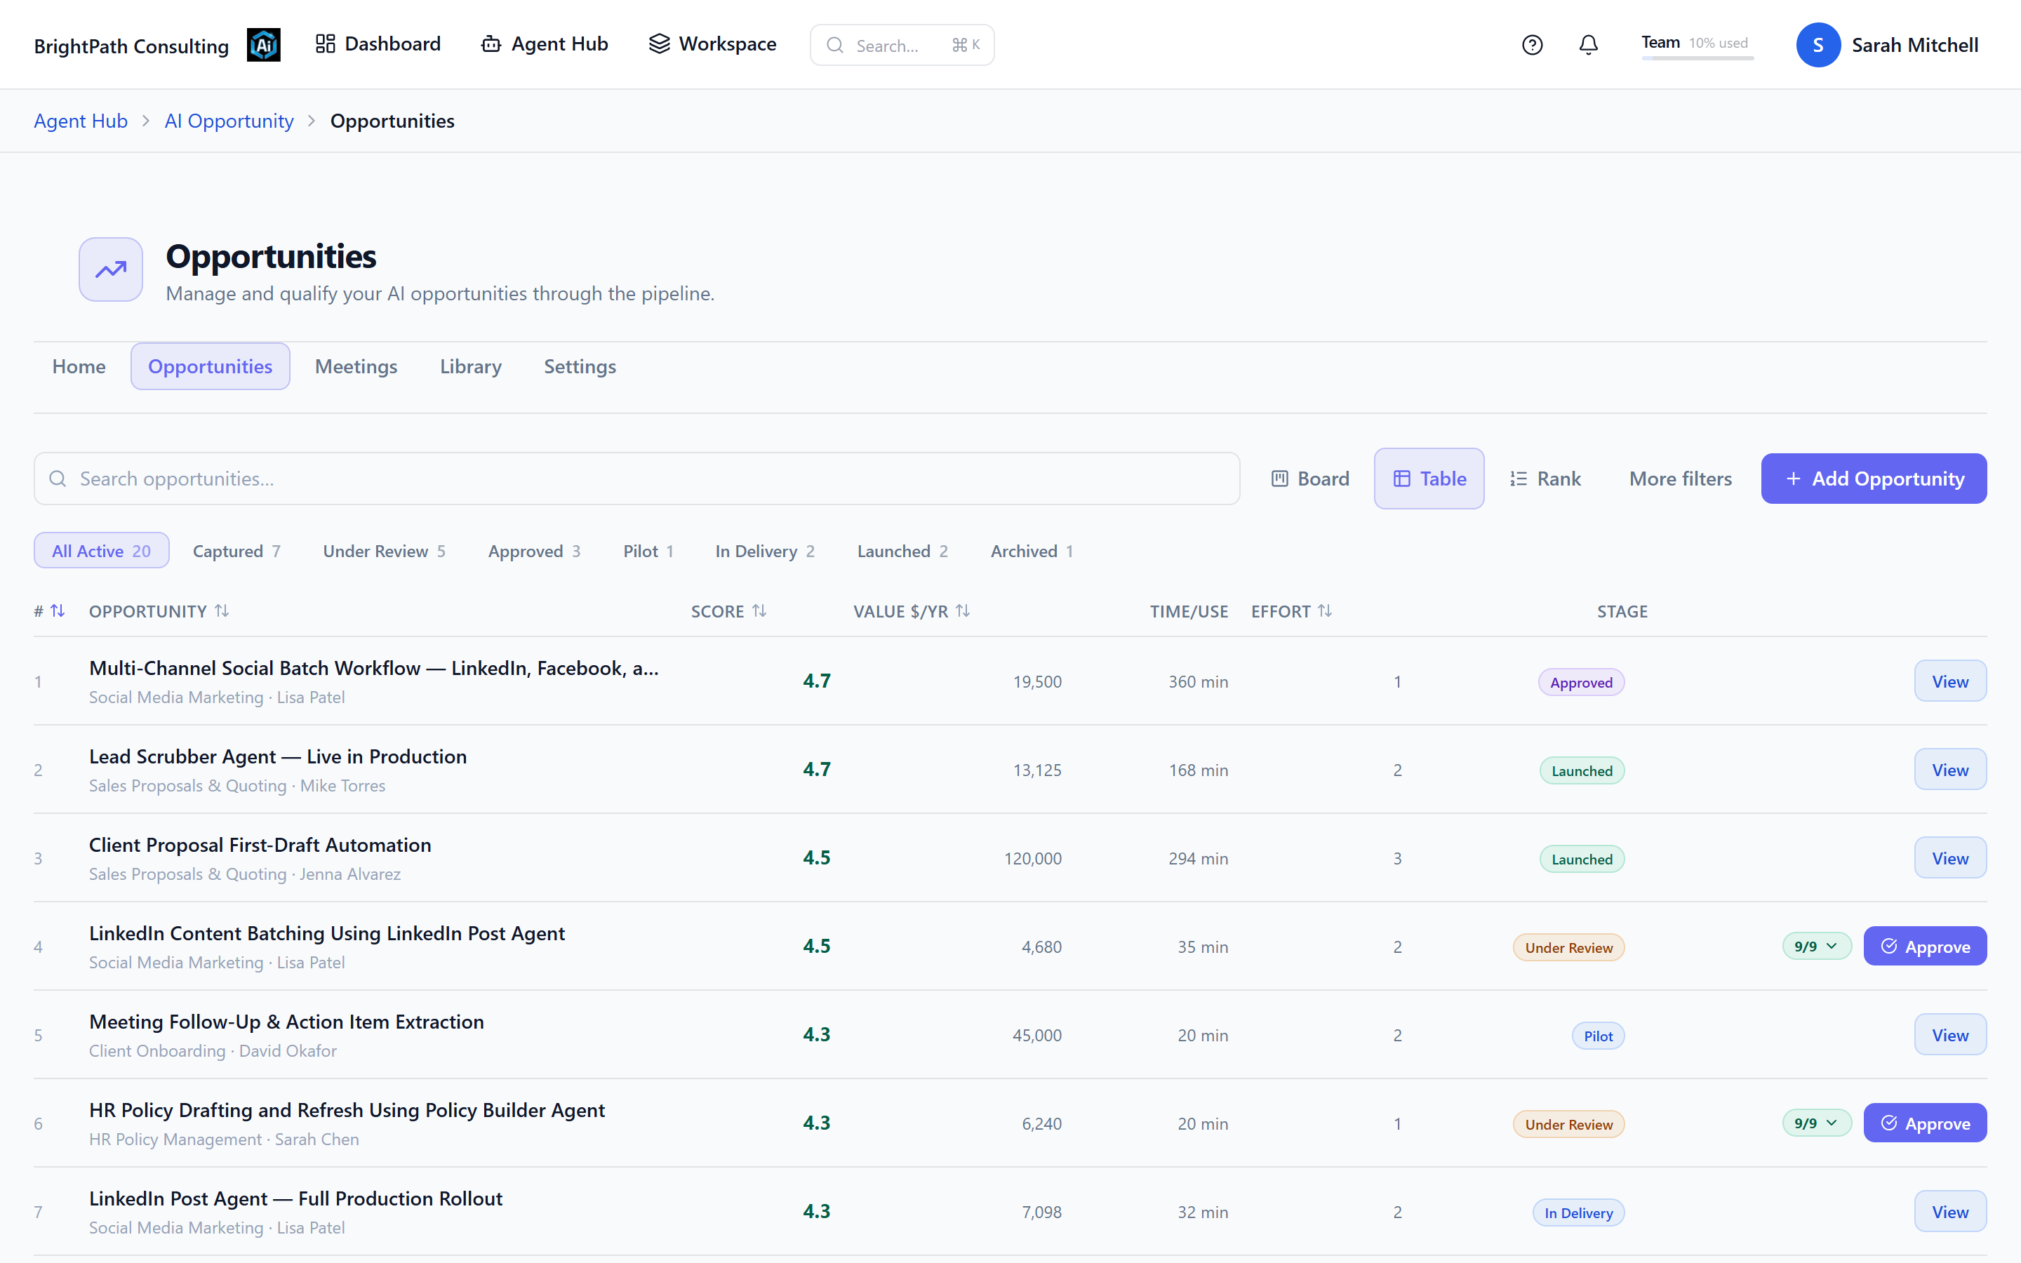
Task: Click Add Opportunity button
Action: [1874, 479]
